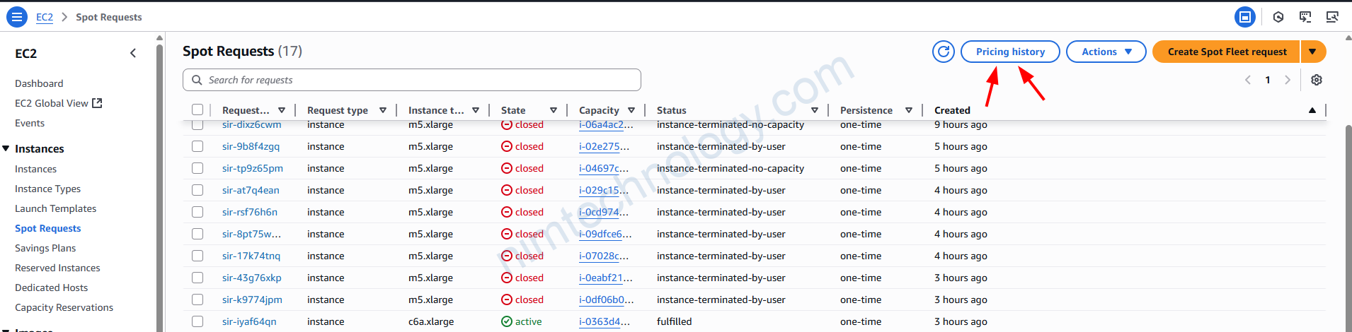Click the Created column sort arrow
The height and width of the screenshot is (332, 1352).
tap(1312, 110)
